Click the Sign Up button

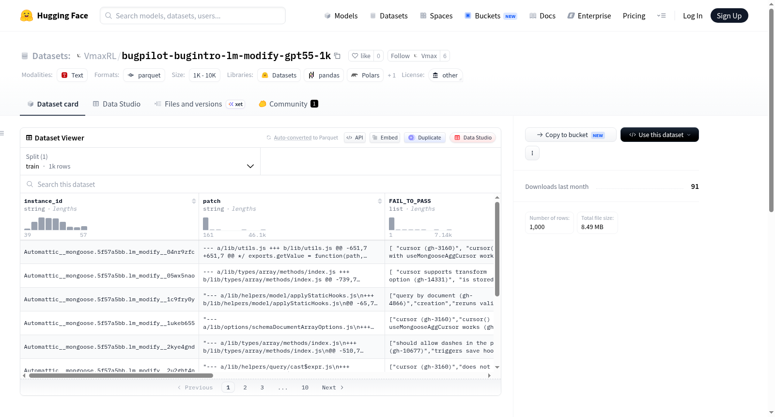click(729, 15)
